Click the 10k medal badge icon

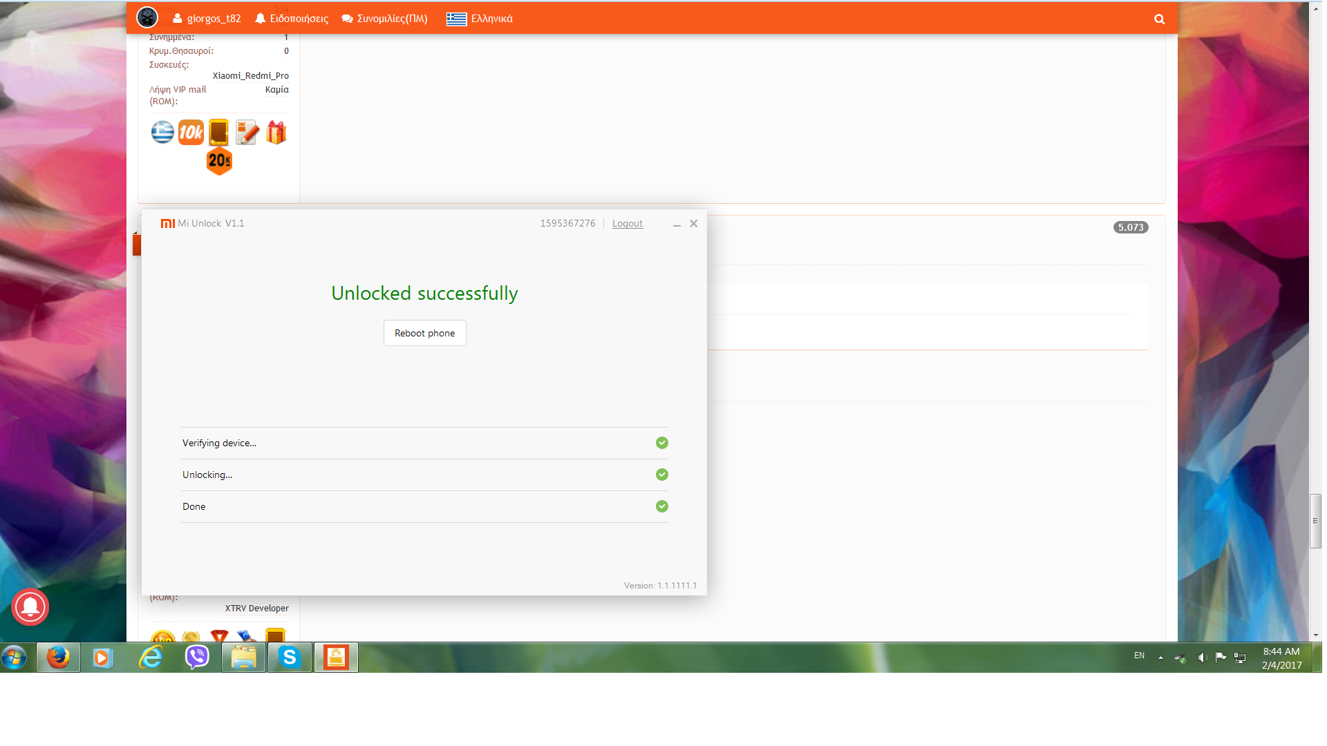tap(191, 132)
